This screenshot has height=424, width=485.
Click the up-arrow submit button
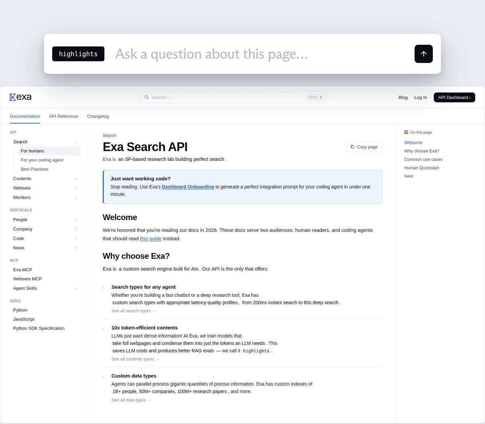point(424,54)
